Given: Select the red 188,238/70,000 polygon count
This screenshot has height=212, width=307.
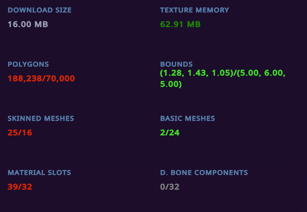Looking at the screenshot, I should click(41, 79).
